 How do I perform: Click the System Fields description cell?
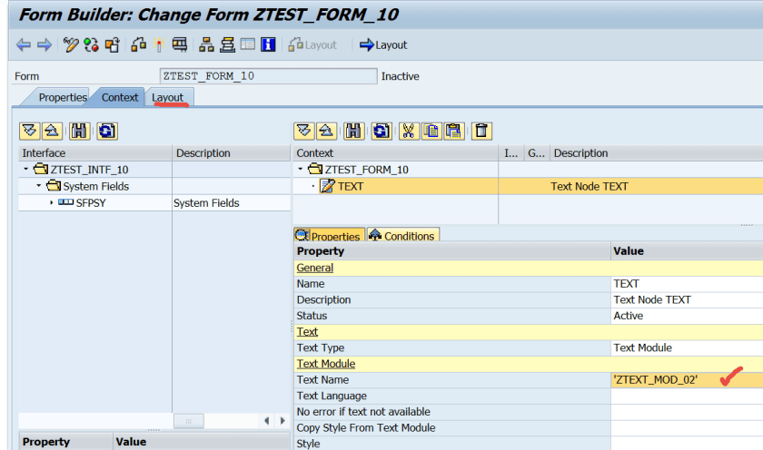click(x=231, y=202)
